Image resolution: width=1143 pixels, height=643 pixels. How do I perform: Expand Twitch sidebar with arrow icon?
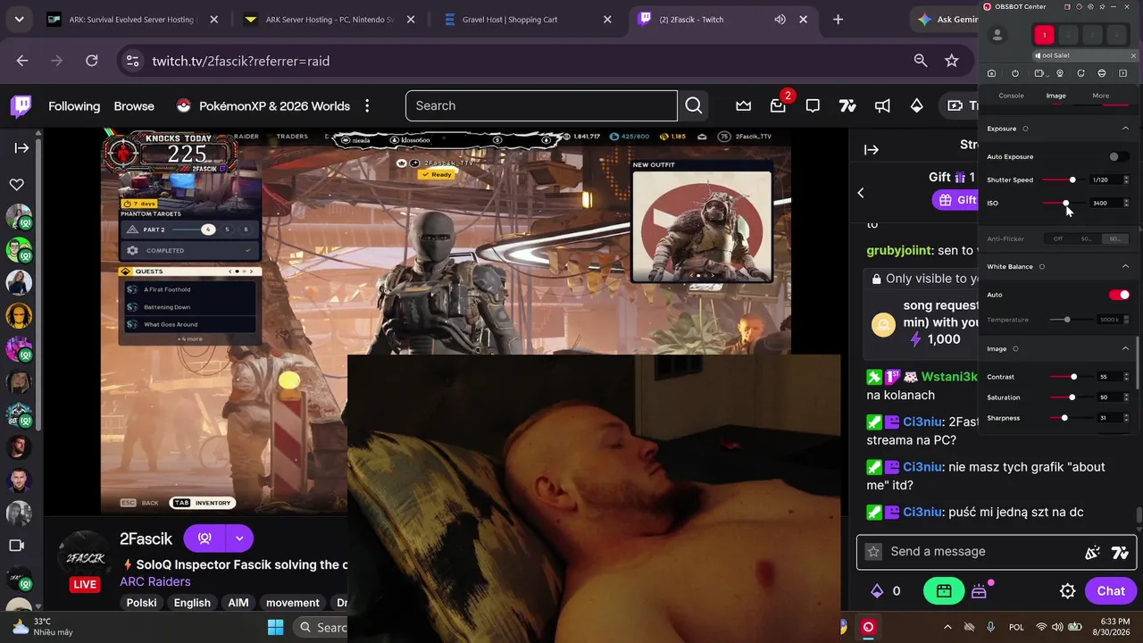pyautogui.click(x=21, y=148)
